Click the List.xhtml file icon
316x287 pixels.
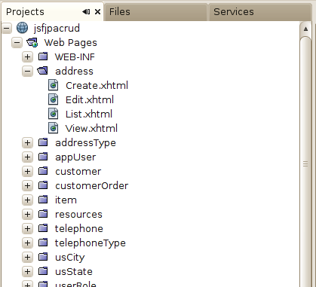[x=54, y=114]
